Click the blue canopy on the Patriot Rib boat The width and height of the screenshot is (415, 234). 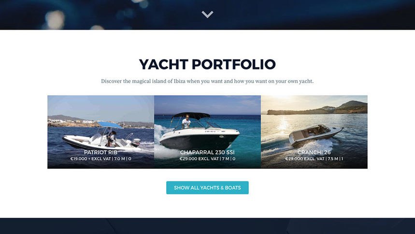[110, 125]
